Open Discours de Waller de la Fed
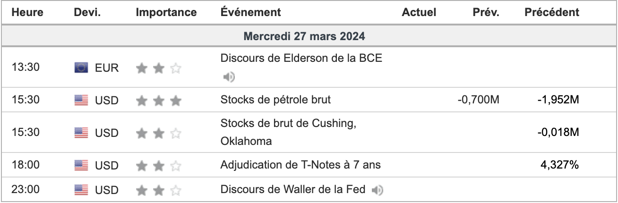Viewport: 618px width, 203px height. (x=293, y=190)
